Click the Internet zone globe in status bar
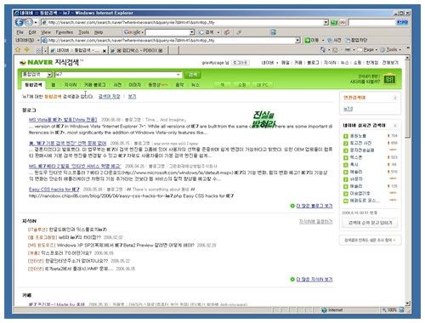The image size is (425, 323). pos(324,310)
